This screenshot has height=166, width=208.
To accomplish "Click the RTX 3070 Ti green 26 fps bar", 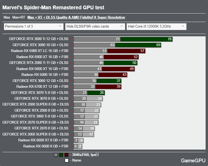I will point(96,93).
